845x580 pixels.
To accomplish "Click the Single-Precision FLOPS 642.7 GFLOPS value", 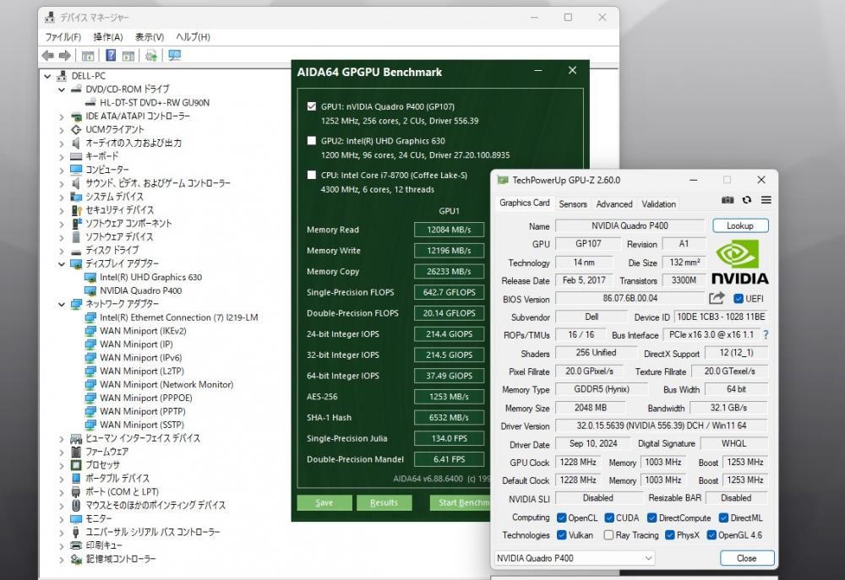I will pyautogui.click(x=449, y=292).
